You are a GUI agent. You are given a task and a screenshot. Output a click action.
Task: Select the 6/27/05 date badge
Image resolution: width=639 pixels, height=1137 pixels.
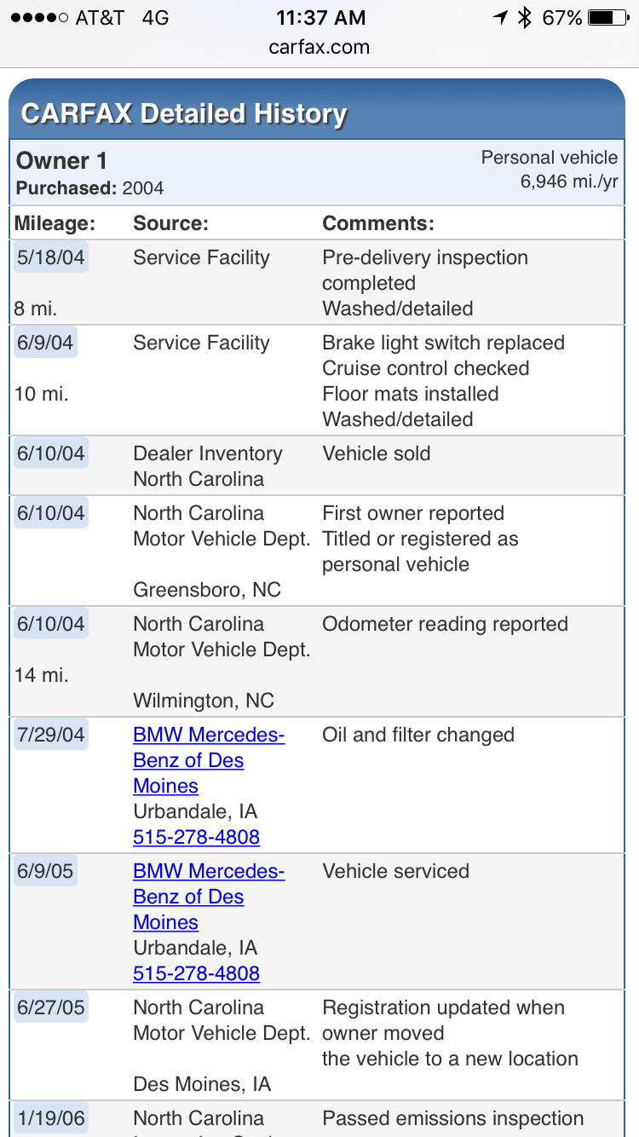click(51, 1007)
